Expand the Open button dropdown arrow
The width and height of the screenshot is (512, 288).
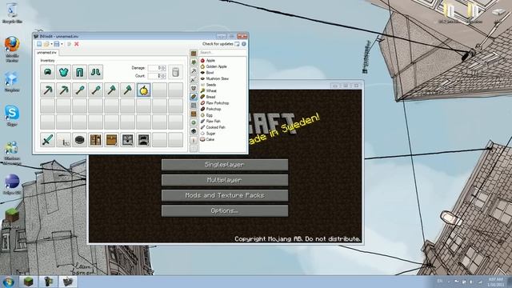click(x=51, y=44)
